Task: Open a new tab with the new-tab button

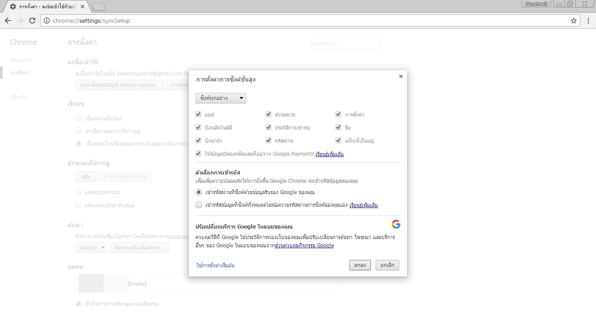Action: pyautogui.click(x=99, y=7)
